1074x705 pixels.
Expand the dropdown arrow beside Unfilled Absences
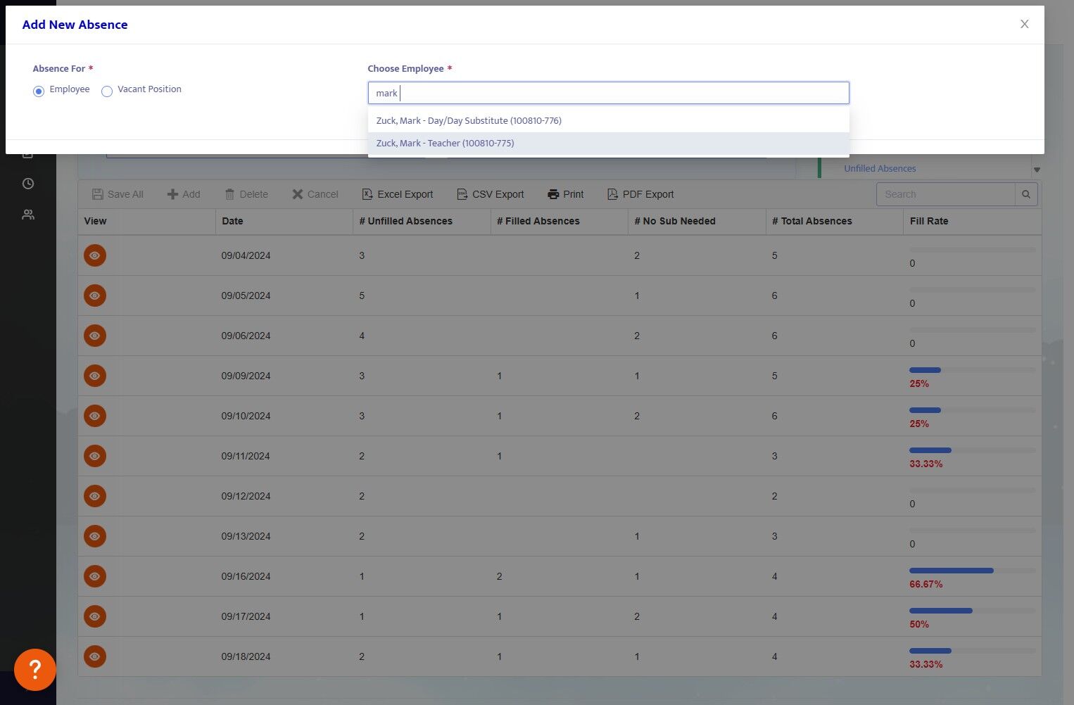click(1037, 170)
